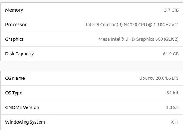Click the (GLK 2) text in Graphics

tap(171, 39)
